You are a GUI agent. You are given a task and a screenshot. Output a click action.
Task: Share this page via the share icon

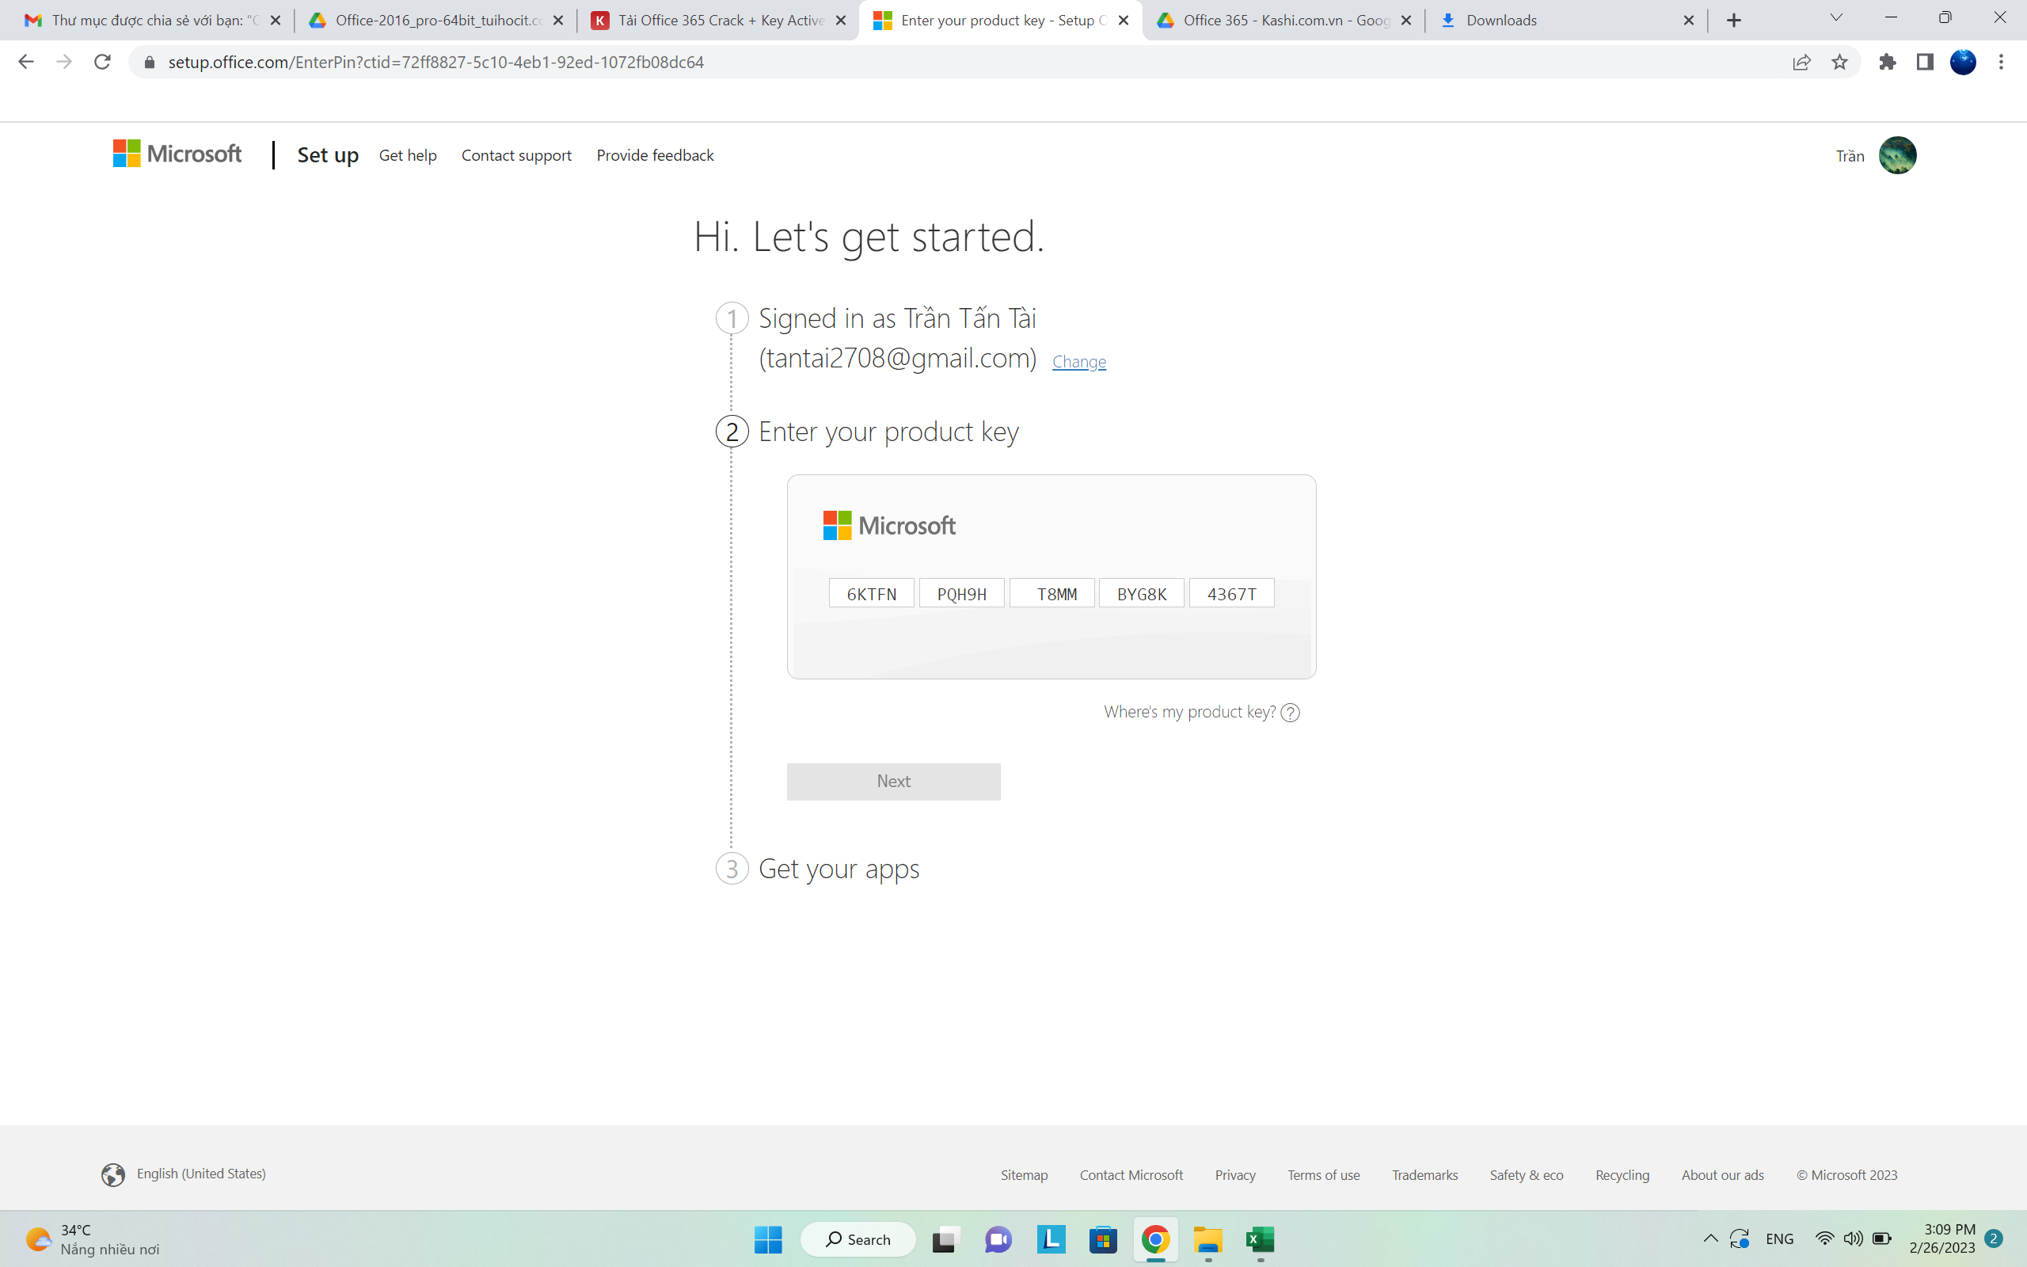coord(1801,62)
